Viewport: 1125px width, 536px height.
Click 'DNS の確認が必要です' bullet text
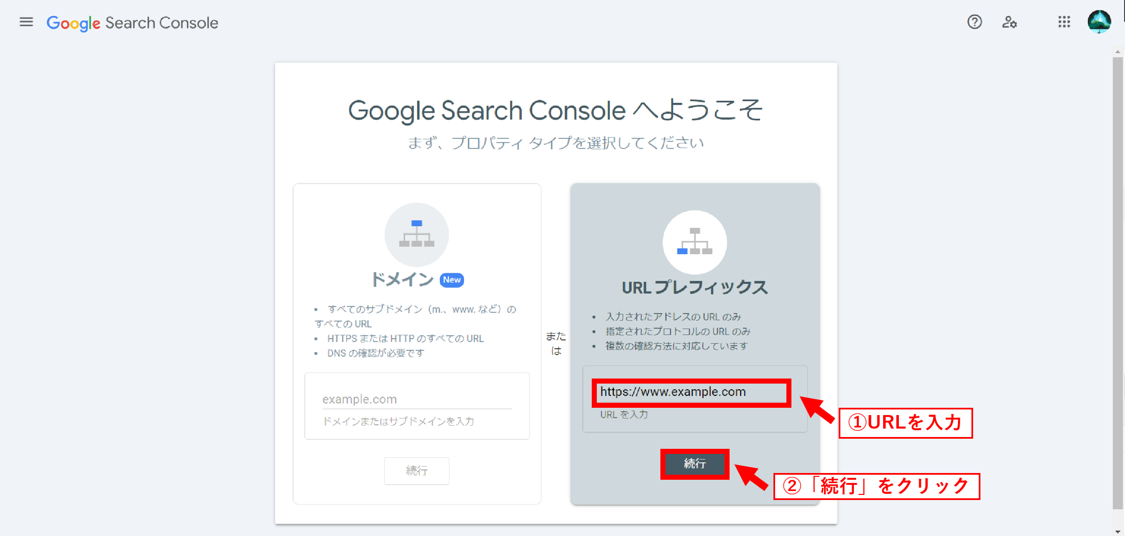coord(376,353)
